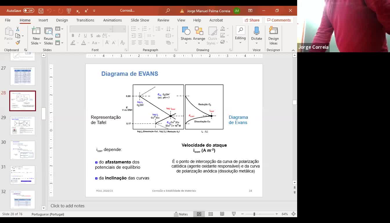Image resolution: width=390 pixels, height=223 pixels.
Task: Start Slide Show from status bar
Action: 234,214
